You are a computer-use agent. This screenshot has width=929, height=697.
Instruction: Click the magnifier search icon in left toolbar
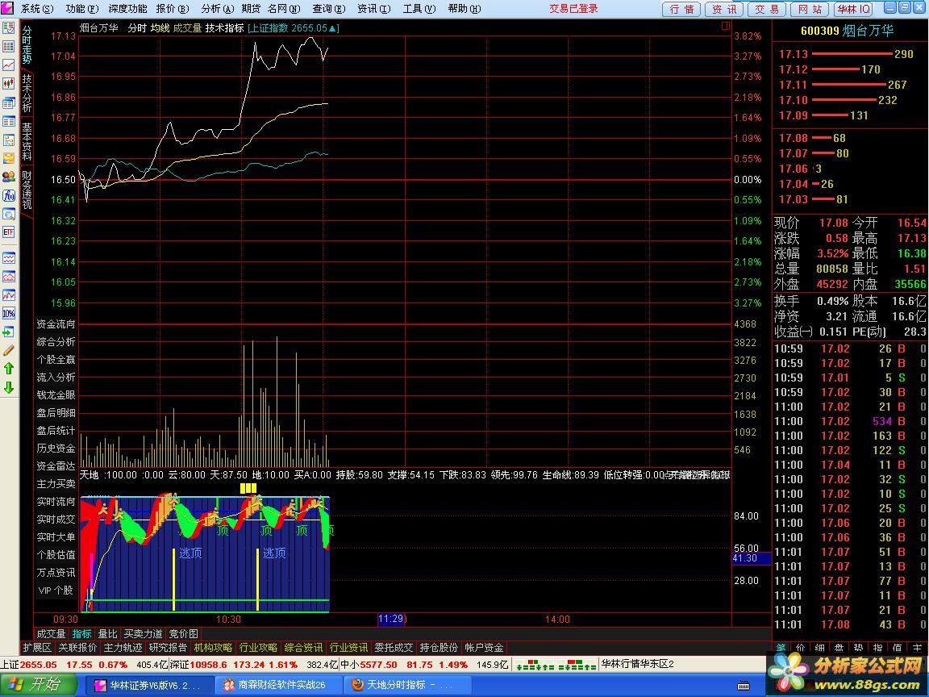coord(8,213)
